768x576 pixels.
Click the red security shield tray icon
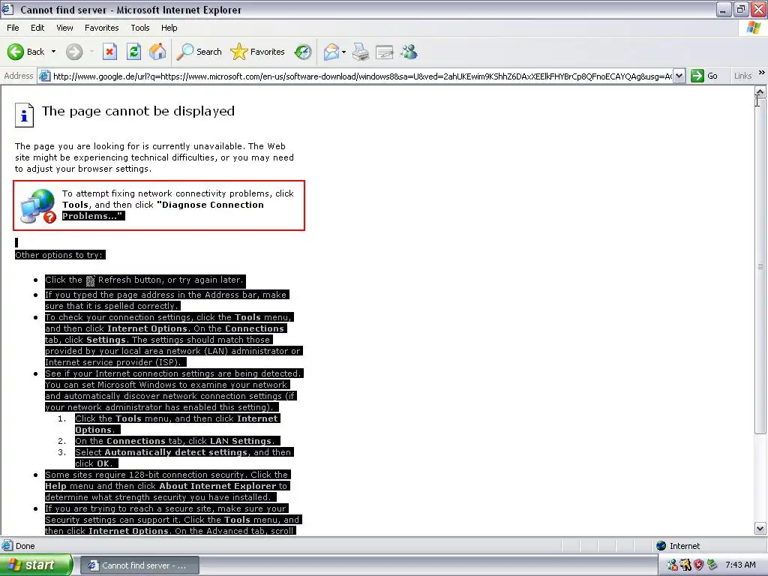coord(698,565)
